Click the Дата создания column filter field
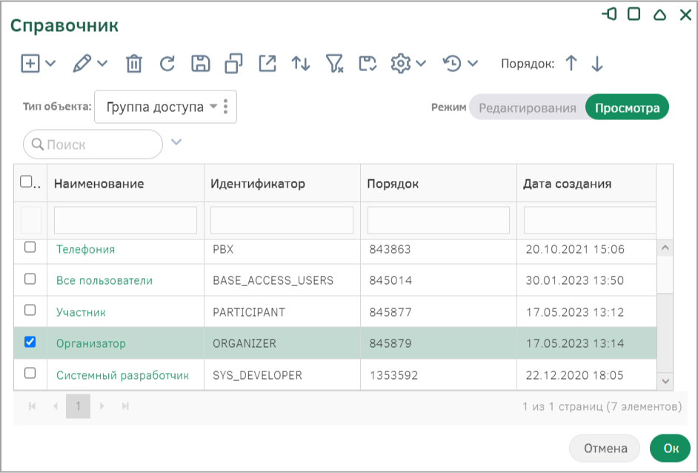 pyautogui.click(x=590, y=220)
